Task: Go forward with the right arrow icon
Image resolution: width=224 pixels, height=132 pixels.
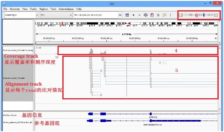Action: (x=140, y=15)
